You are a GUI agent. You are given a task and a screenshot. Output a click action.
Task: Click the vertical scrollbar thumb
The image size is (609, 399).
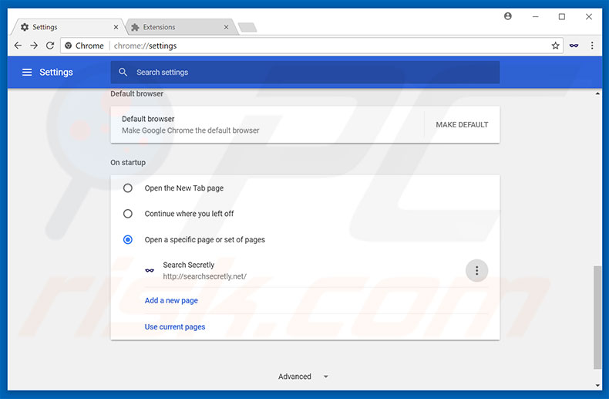[x=598, y=316]
